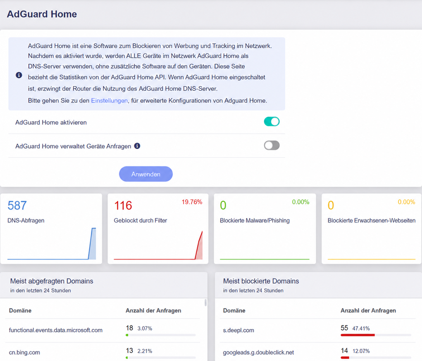This screenshot has height=361, width=422.
Task: Turn off the AdGuard Home aktivieren switch
Action: [x=272, y=122]
